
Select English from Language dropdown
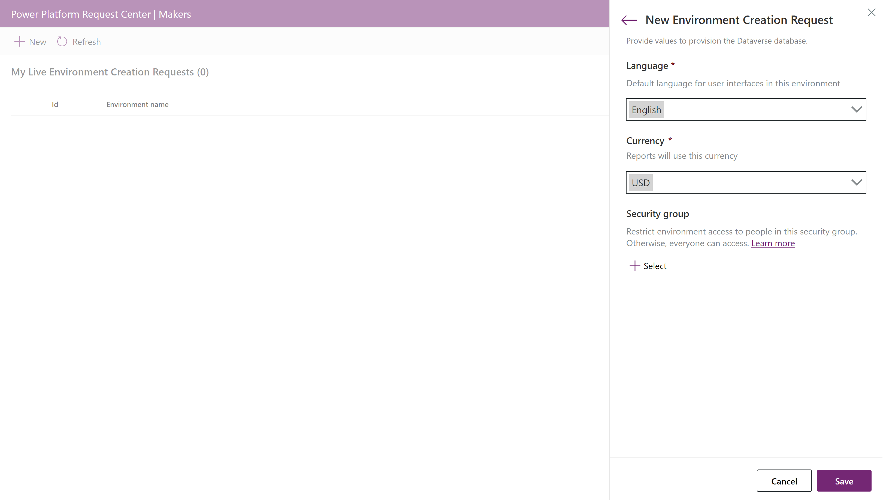click(746, 109)
